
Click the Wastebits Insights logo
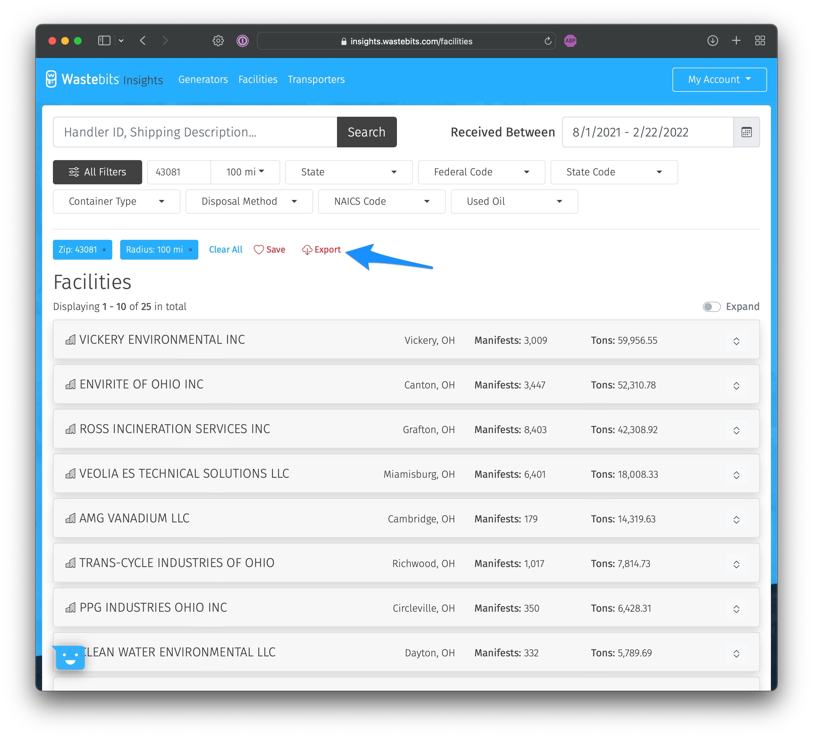104,79
